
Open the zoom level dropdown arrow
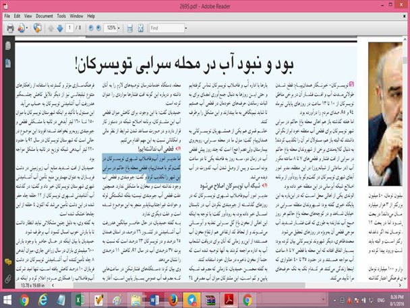[x=119, y=28]
